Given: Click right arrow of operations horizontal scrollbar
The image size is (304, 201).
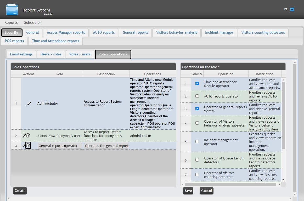Looking at the screenshot, I should pyautogui.click(x=279, y=184).
